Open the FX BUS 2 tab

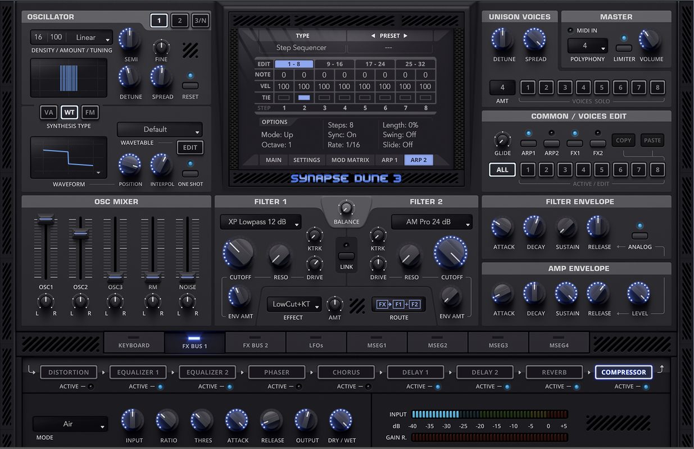click(256, 342)
